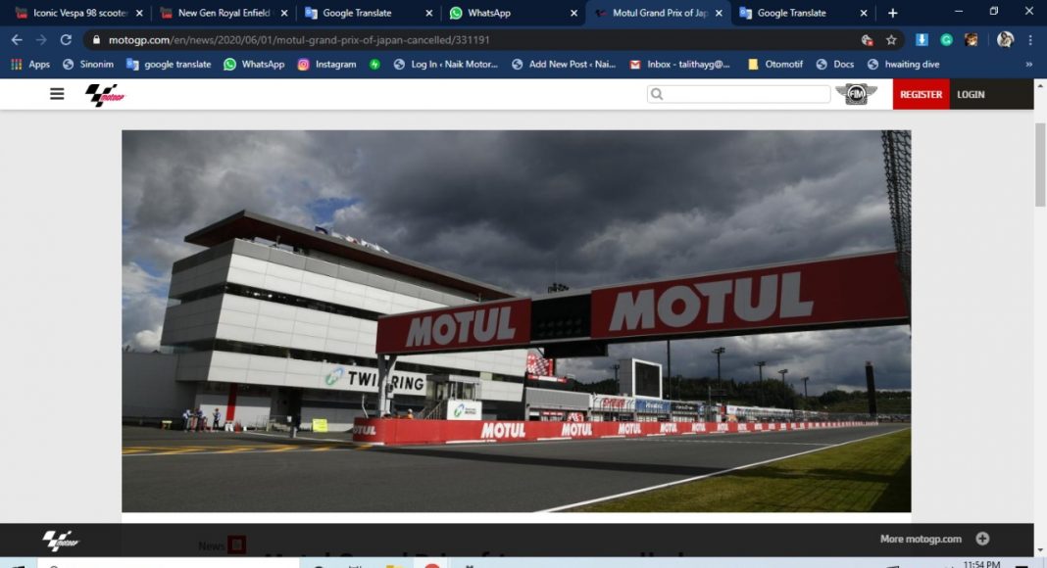Click the red REGISTER button
This screenshot has height=568, width=1047.
921,94
